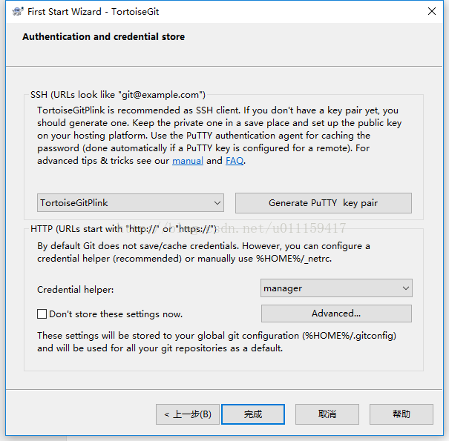Enable Don't store these settings now checkbox
The image size is (449, 441).
click(42, 314)
